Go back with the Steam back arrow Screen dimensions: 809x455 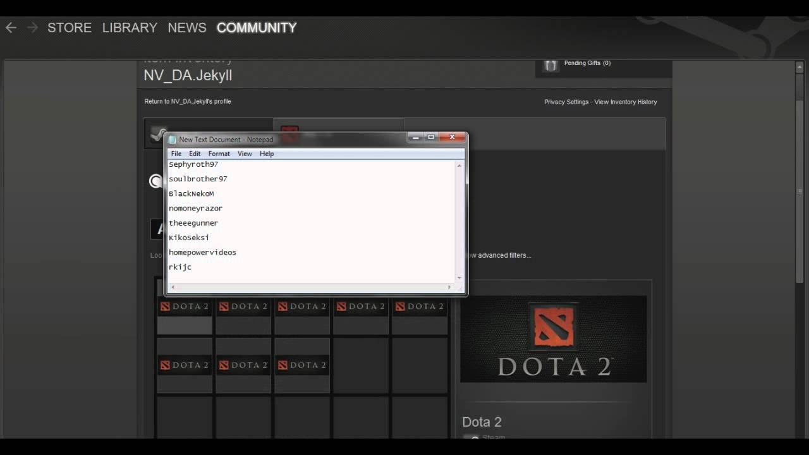[11, 28]
